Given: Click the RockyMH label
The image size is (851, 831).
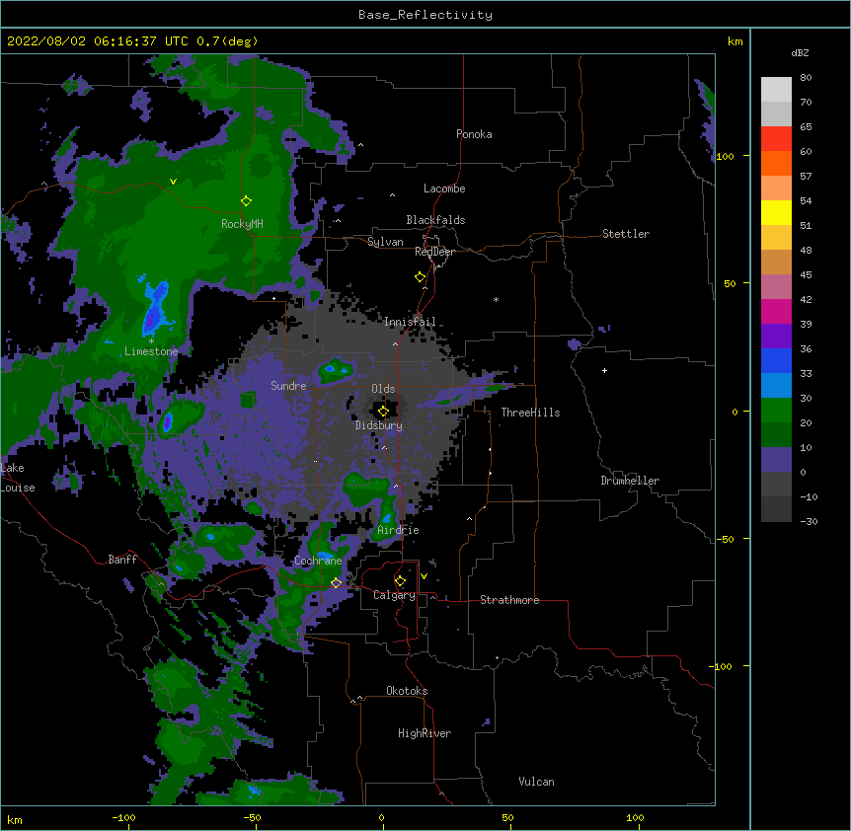Looking at the screenshot, I should tap(242, 224).
